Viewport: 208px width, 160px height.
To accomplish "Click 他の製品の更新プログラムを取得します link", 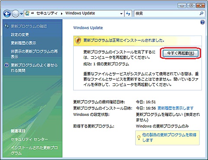I will pyautogui.click(x=169, y=138).
